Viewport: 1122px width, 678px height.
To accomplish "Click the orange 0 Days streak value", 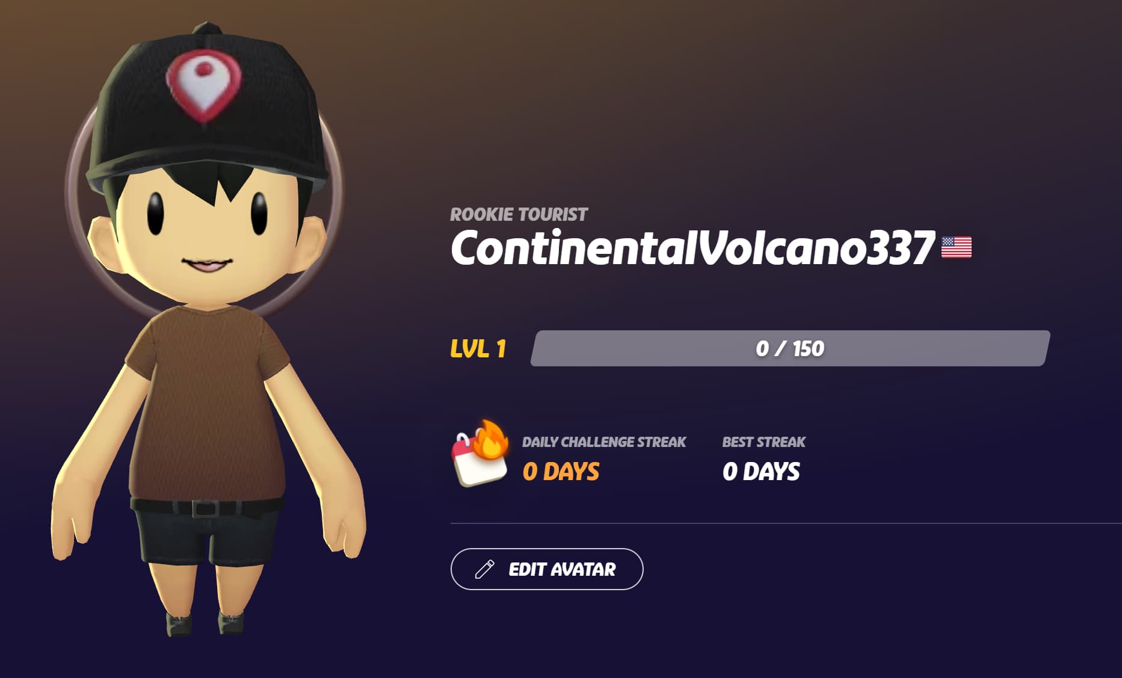I will (x=561, y=472).
